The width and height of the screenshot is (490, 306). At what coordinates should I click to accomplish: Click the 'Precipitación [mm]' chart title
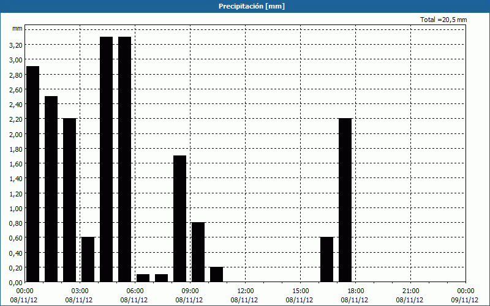[252, 6]
